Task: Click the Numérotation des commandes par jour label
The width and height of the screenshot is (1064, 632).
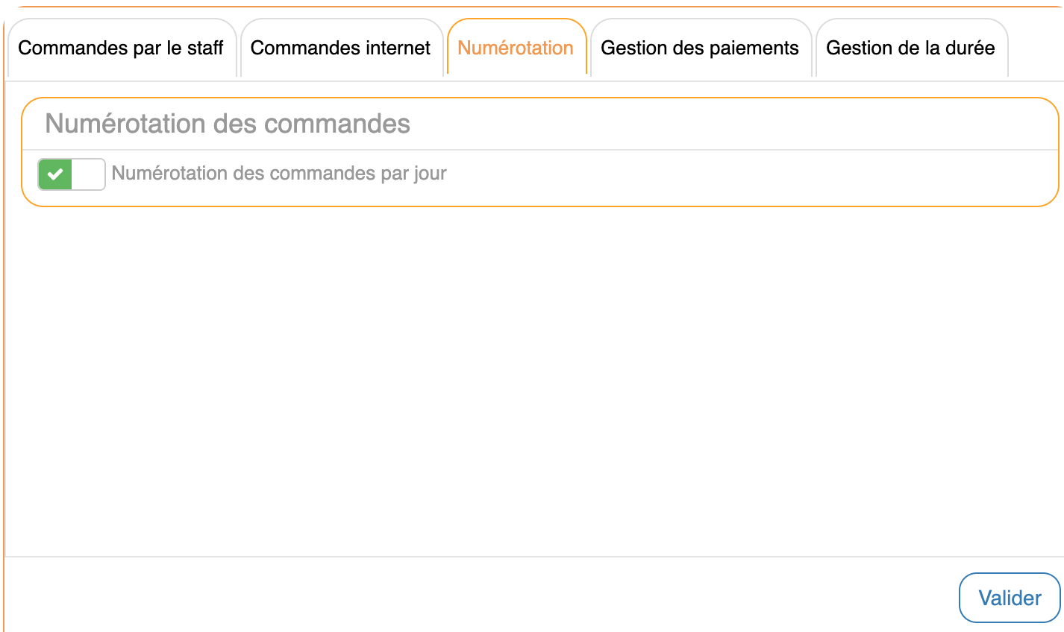Action: click(278, 174)
